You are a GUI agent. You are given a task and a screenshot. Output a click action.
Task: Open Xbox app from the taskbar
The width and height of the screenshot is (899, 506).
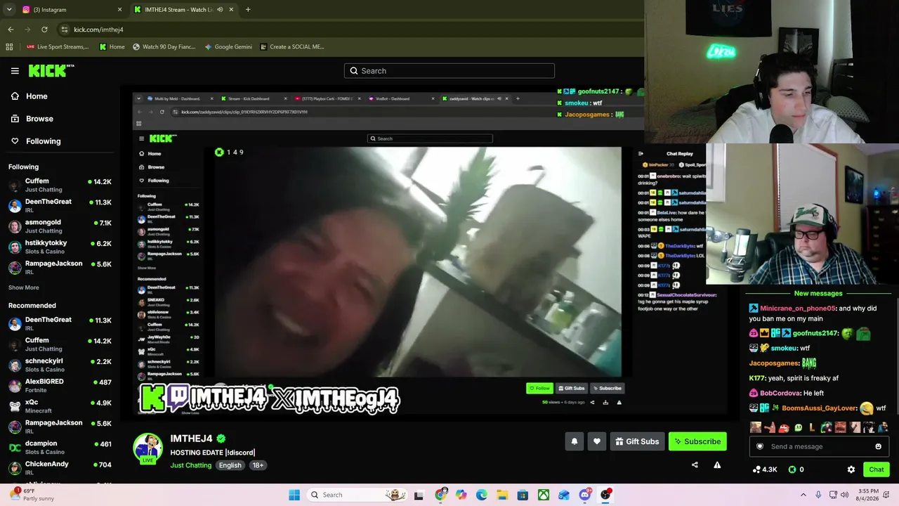pyautogui.click(x=544, y=495)
